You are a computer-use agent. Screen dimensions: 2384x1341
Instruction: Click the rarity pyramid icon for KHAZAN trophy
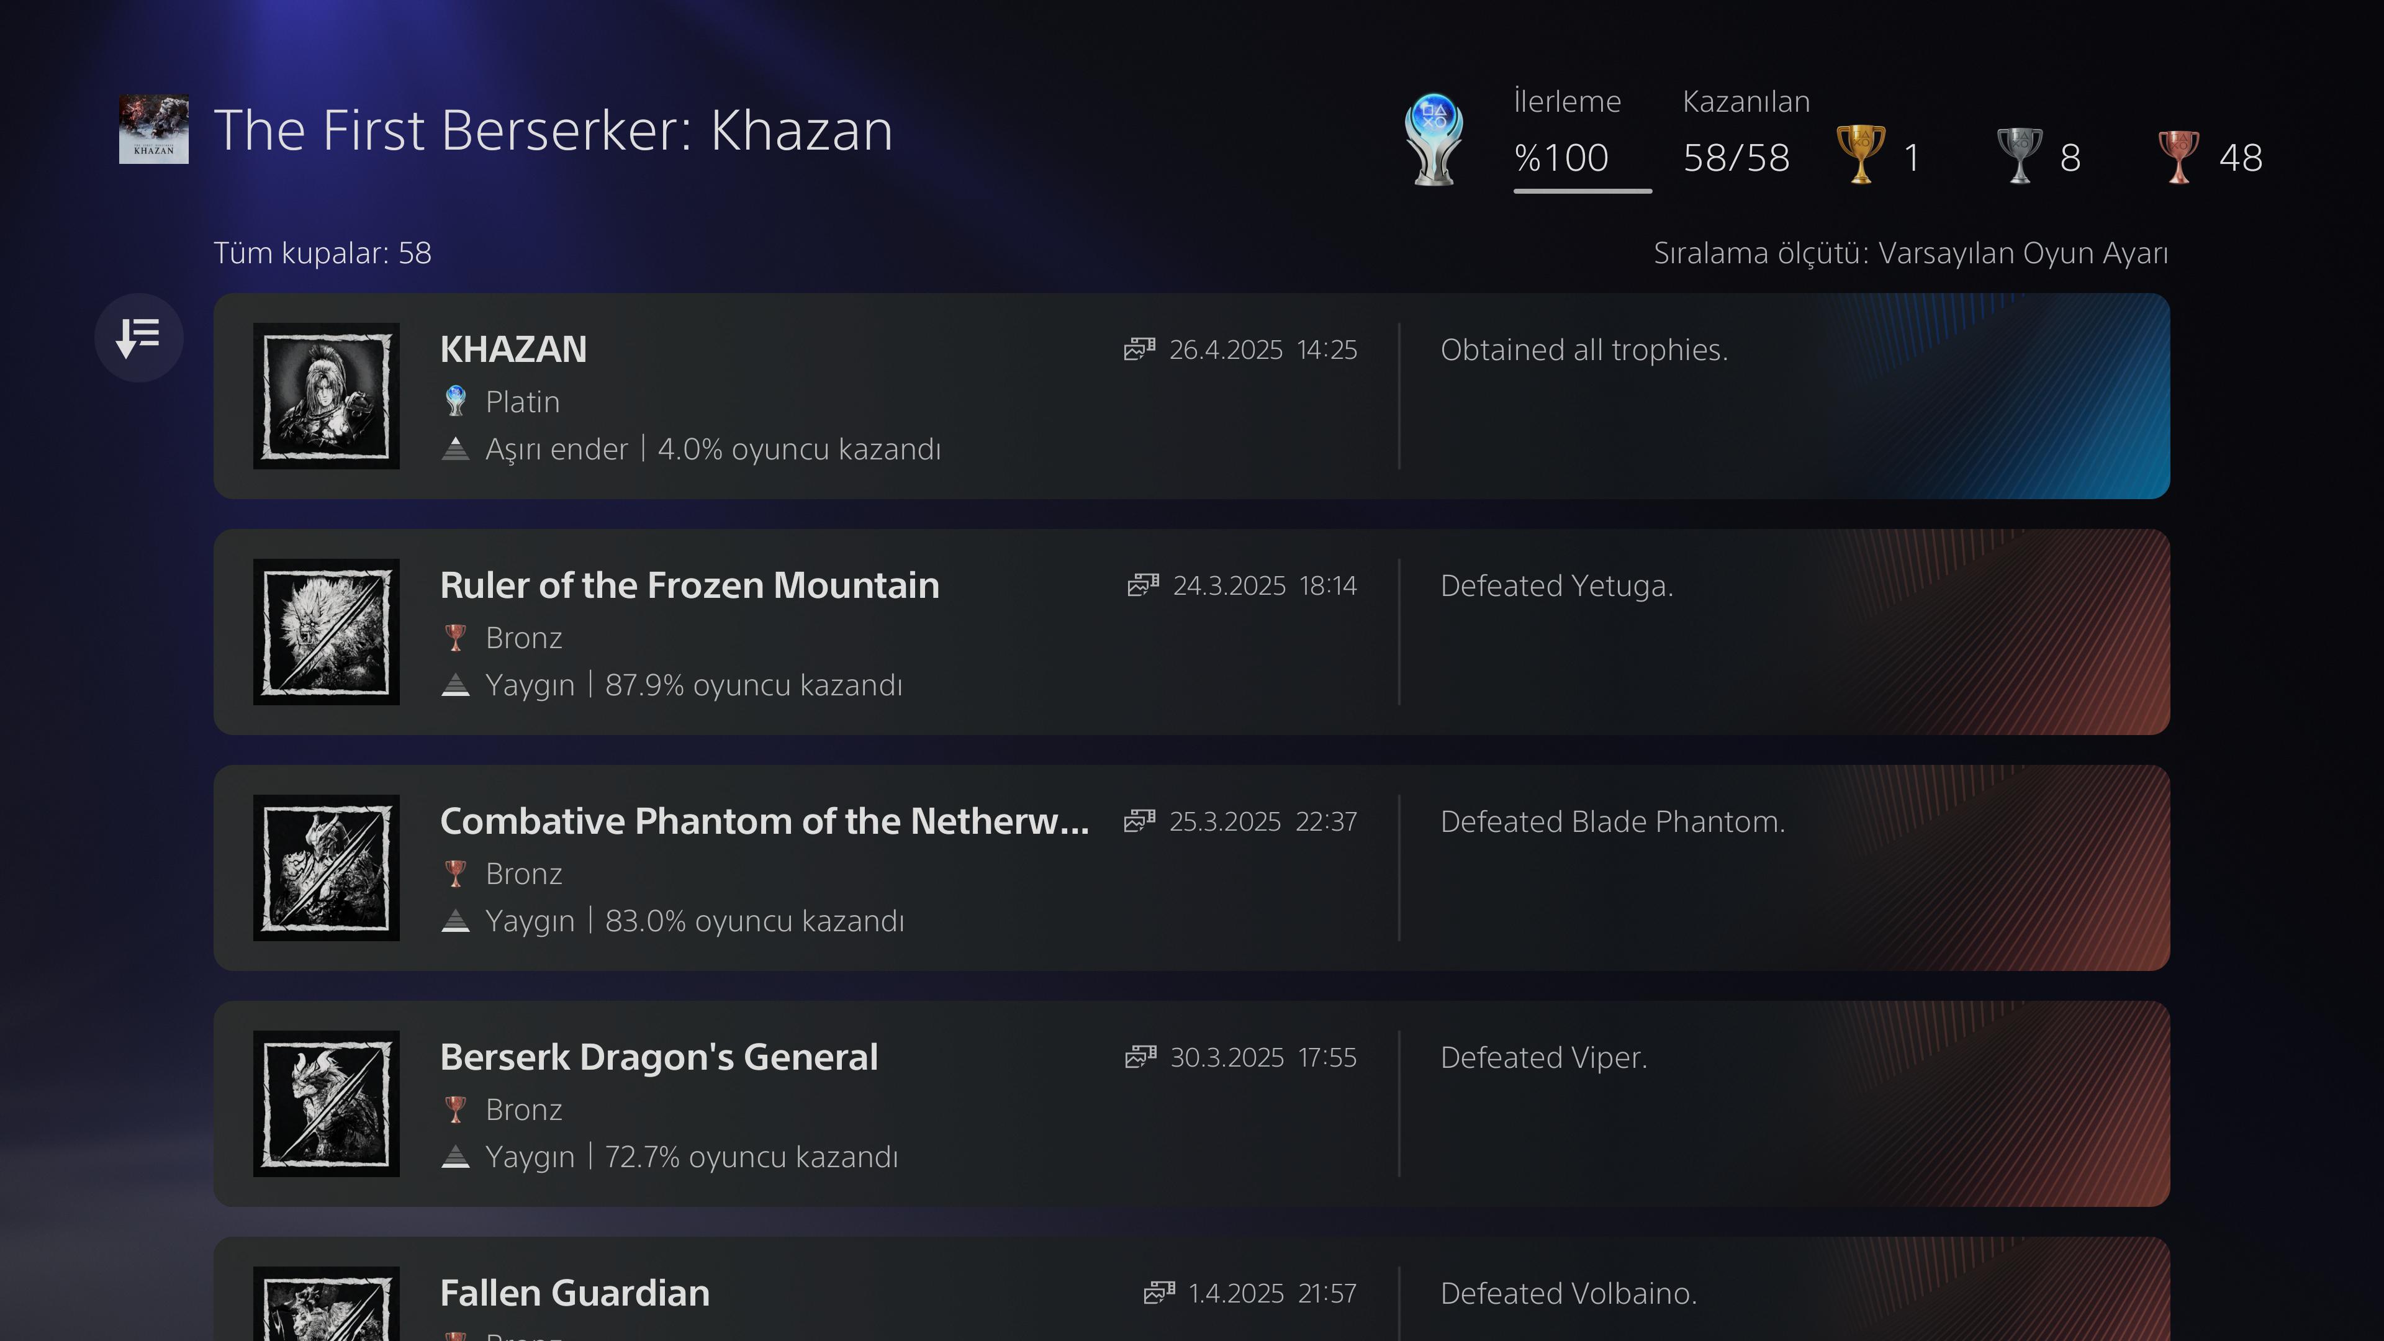[455, 449]
